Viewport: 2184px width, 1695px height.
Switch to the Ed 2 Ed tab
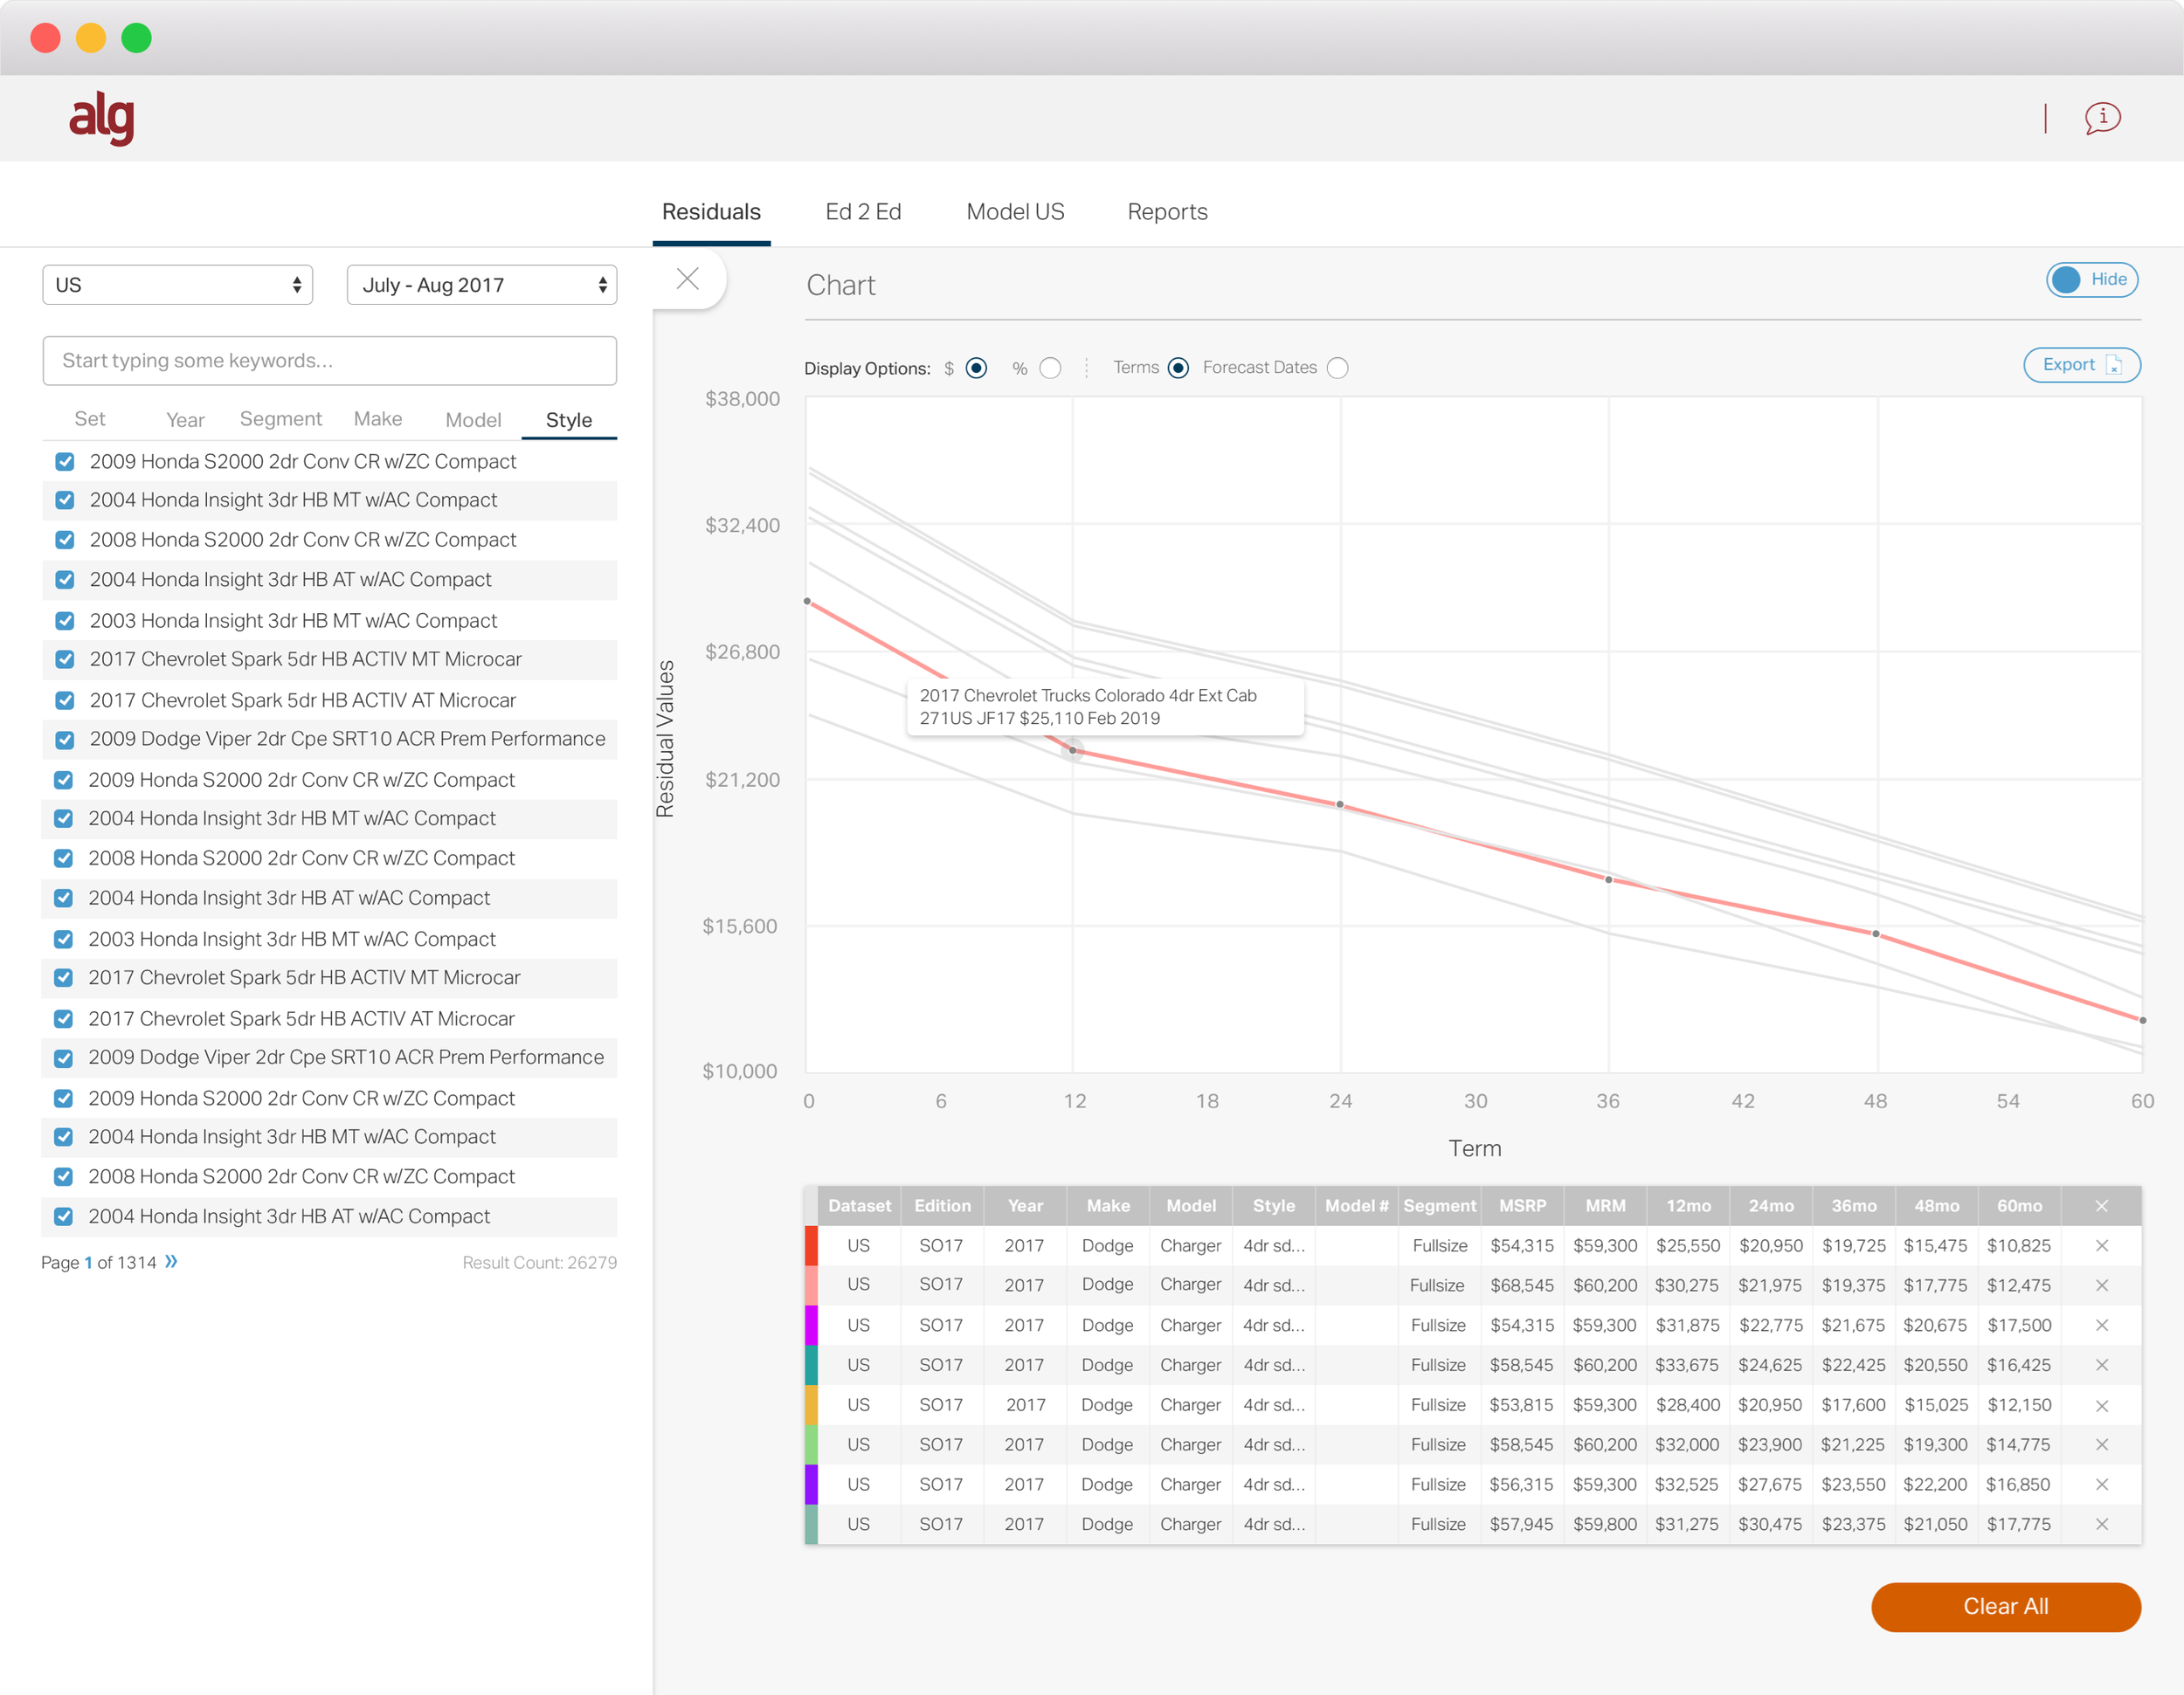pos(863,212)
